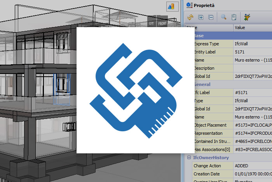The height and width of the screenshot is (182, 272).
Task: Select the LEFT face of view cube
Action: pyautogui.click(x=152, y=24)
